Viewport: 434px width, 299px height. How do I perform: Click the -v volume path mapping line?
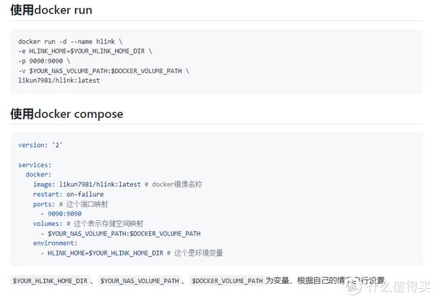click(103, 71)
